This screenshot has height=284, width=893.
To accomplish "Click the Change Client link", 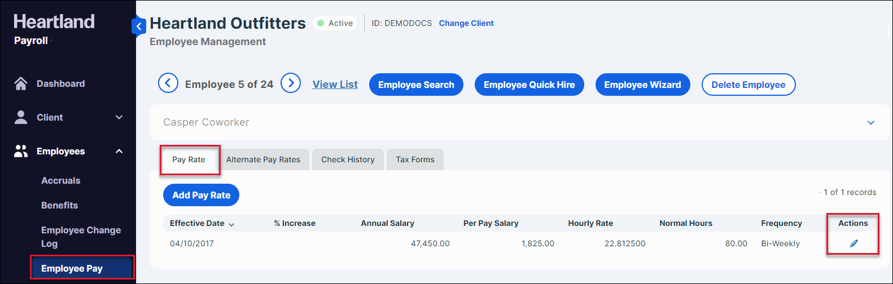I will click(x=466, y=23).
